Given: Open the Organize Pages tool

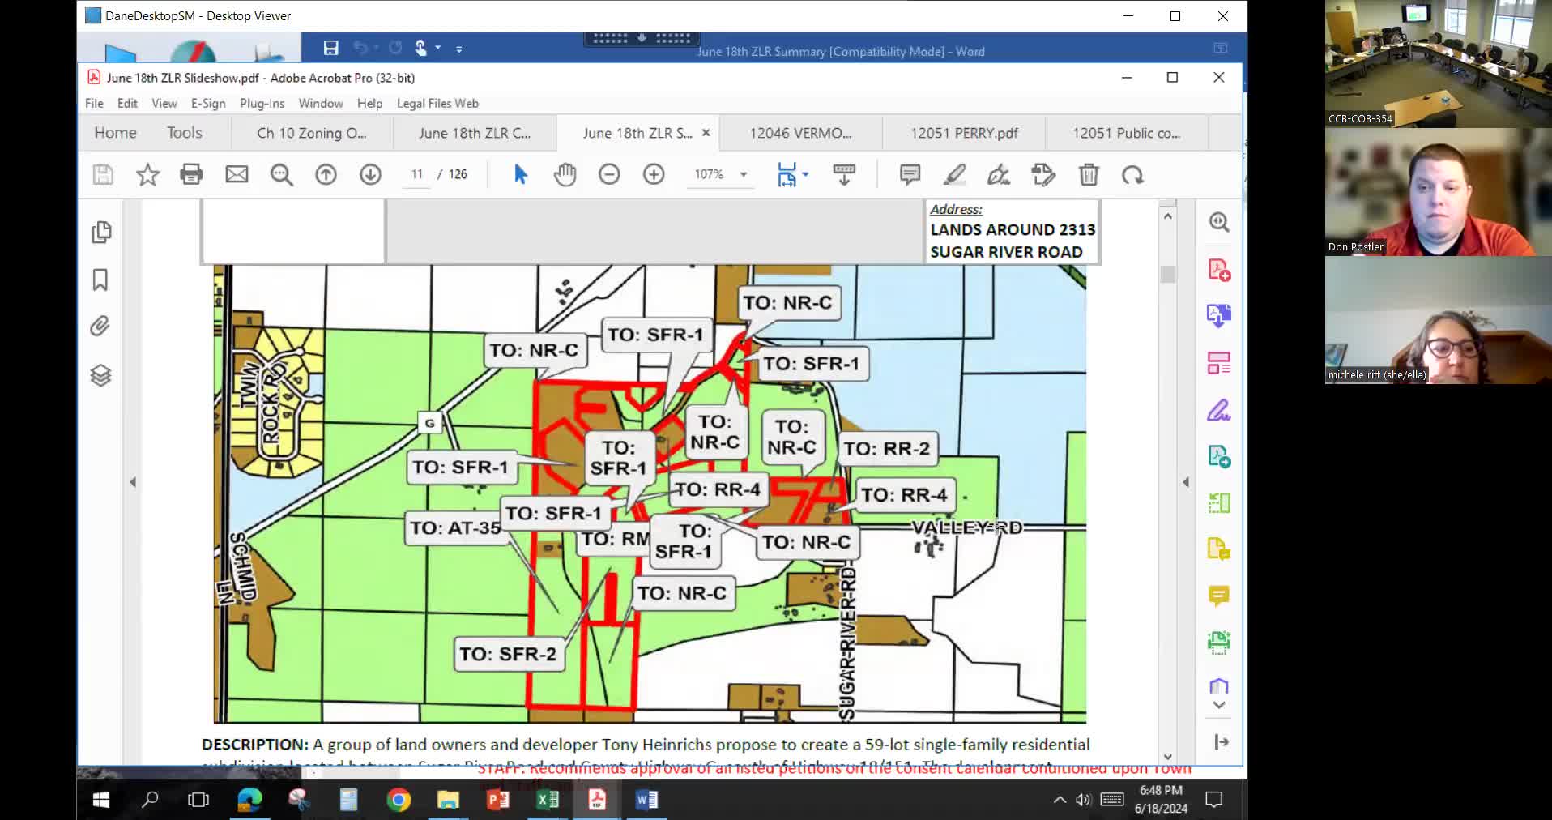Looking at the screenshot, I should coord(1219,363).
